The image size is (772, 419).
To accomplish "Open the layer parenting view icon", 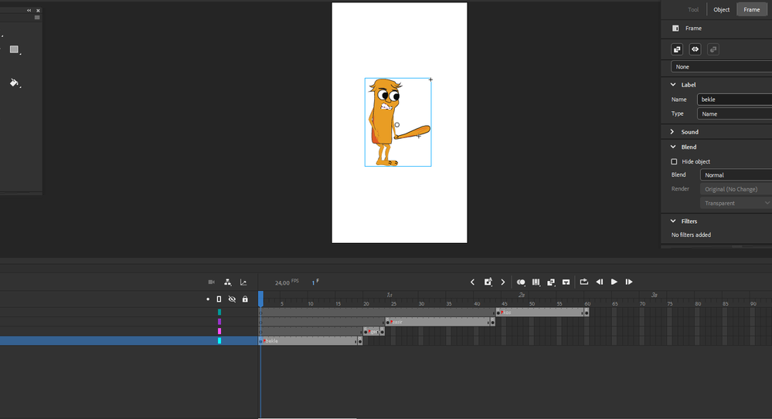I will 228,282.
